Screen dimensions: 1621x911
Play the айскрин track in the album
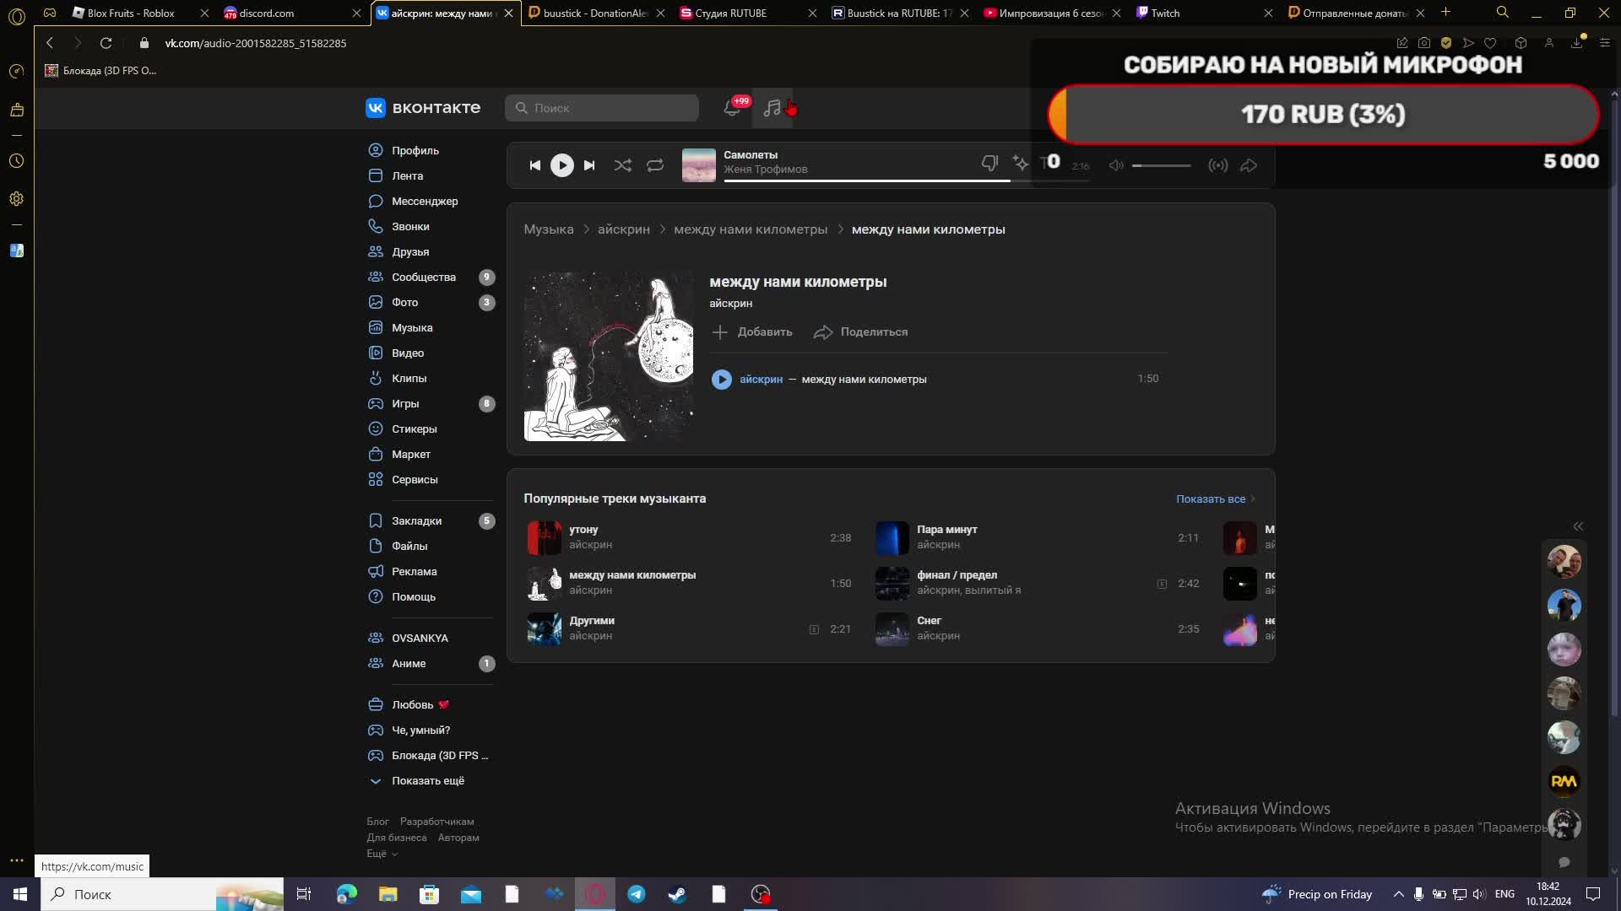(x=721, y=380)
